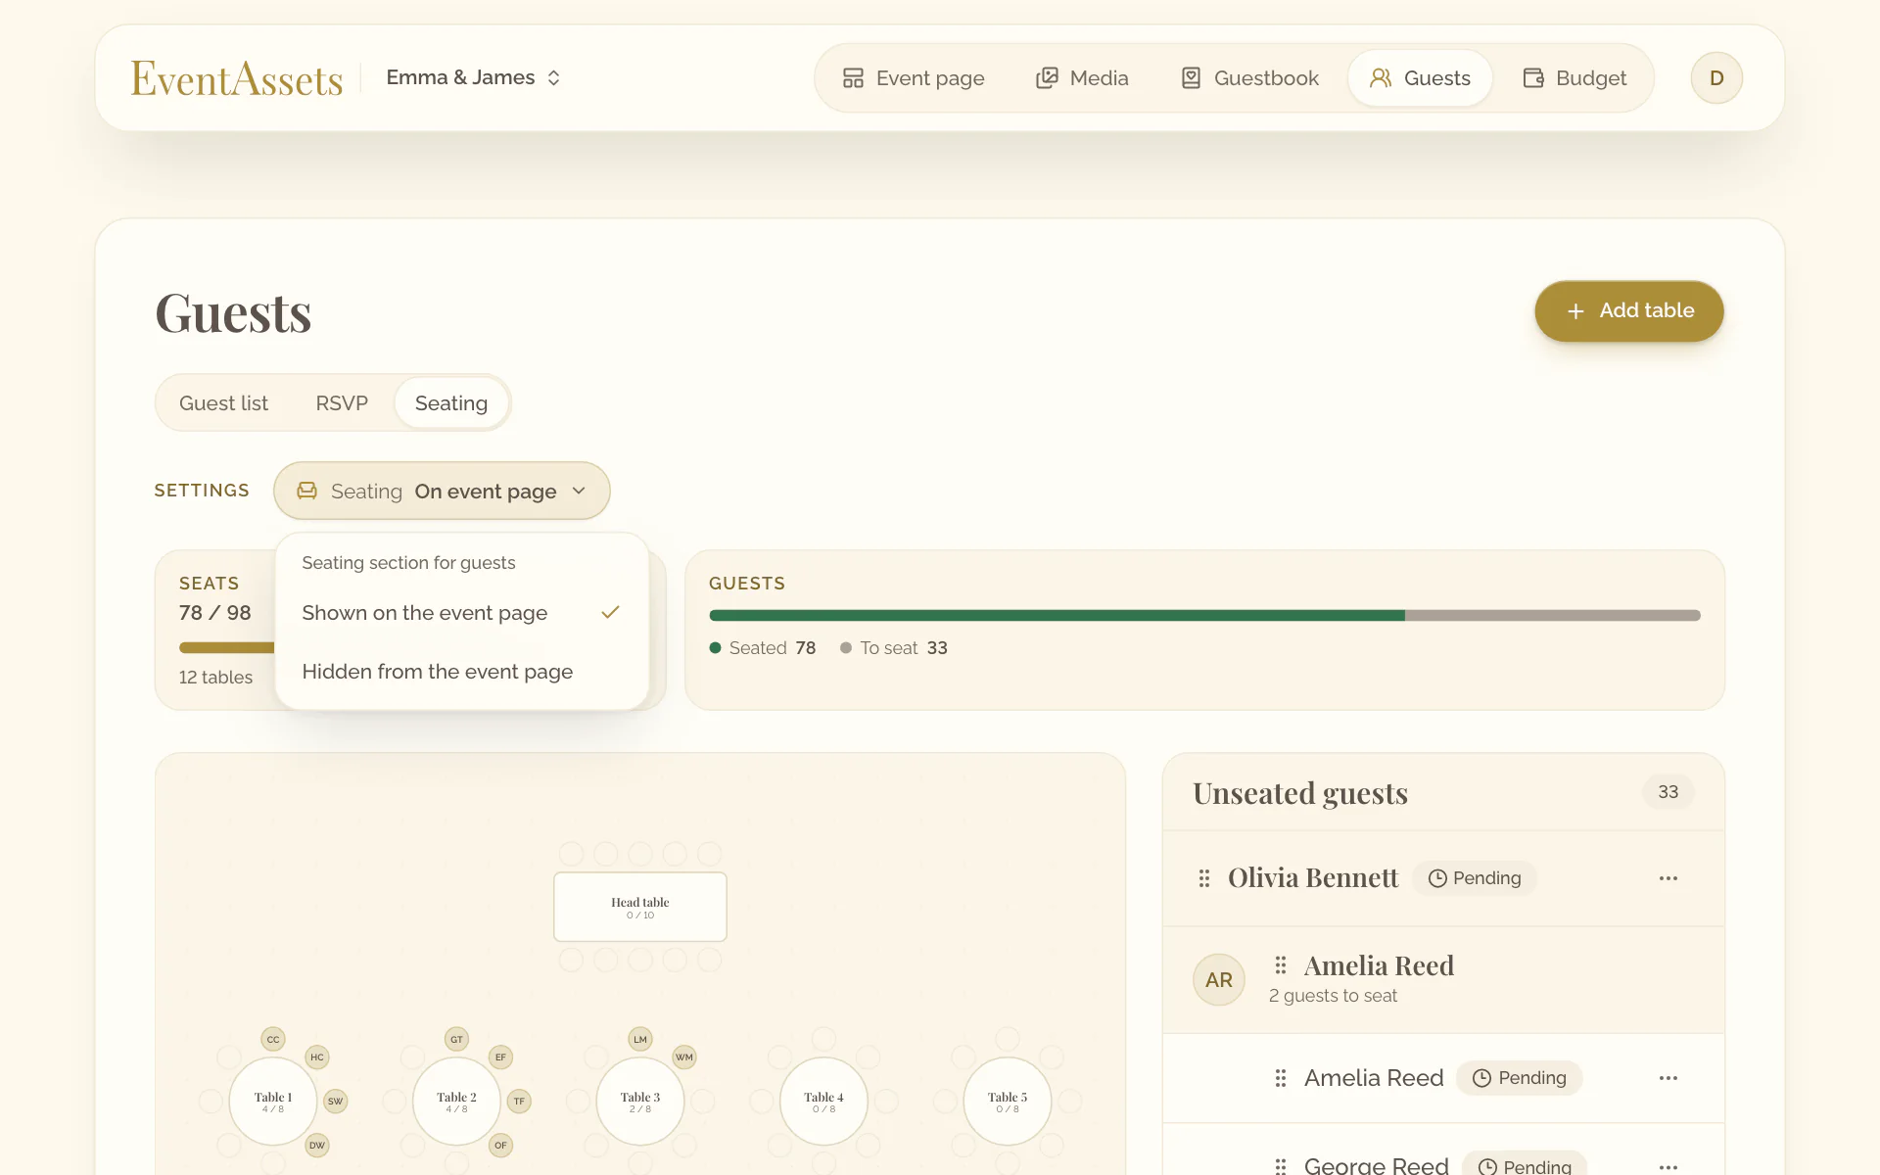Click the DW seat at Table 1
The height and width of the screenshot is (1175, 1880).
pos(317,1145)
